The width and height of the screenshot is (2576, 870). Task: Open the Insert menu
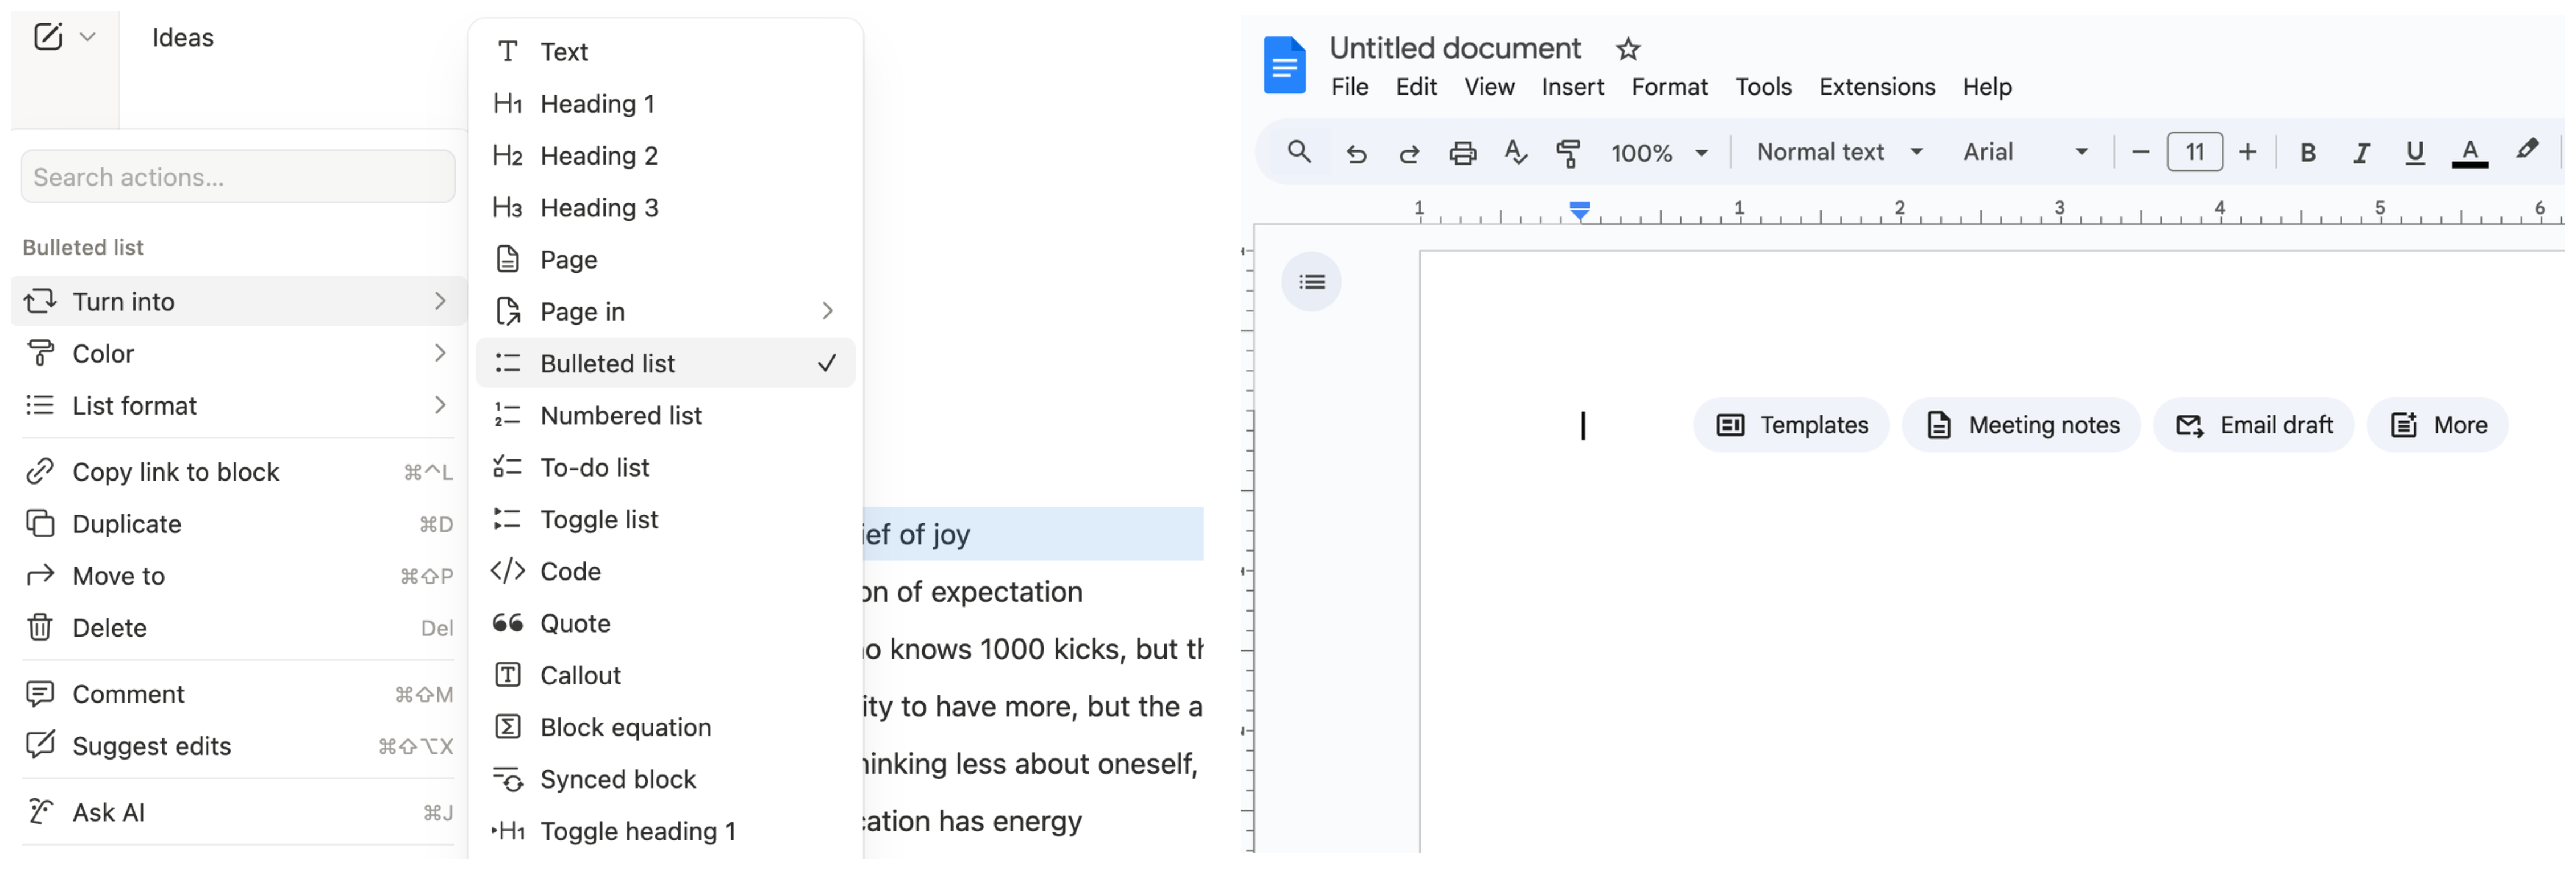(x=1572, y=87)
